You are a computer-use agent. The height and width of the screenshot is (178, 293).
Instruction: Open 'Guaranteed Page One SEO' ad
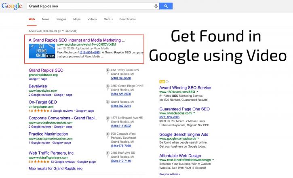[x=184, y=109]
